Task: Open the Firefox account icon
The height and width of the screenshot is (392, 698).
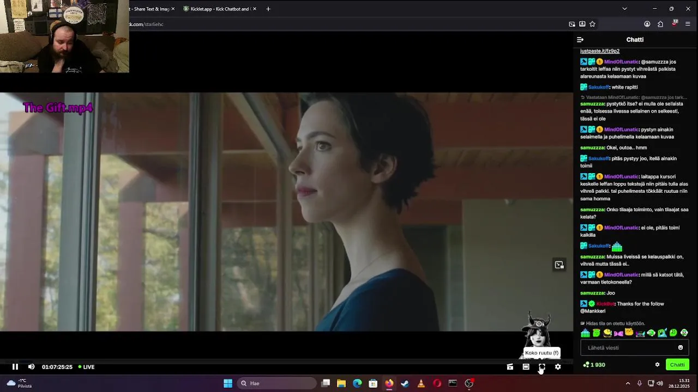Action: (647, 24)
